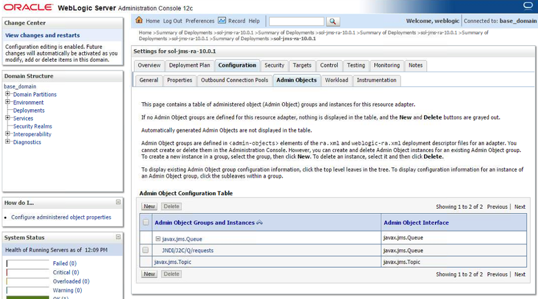This screenshot has width=538, height=299.
Task: Minimize the How do I panel
Action: tap(118, 202)
